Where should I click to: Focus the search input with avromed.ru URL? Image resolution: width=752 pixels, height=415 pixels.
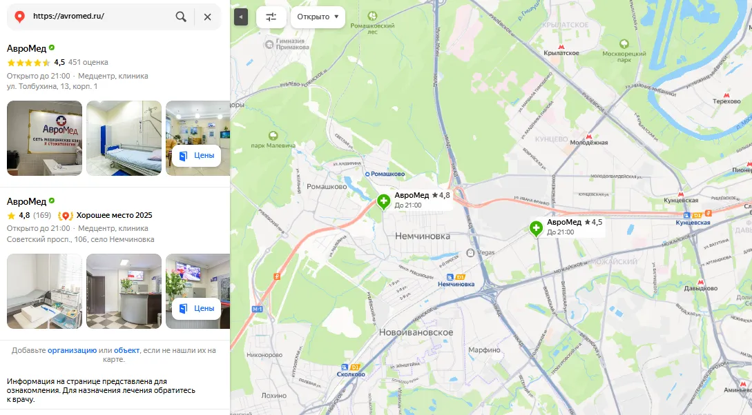tap(101, 17)
